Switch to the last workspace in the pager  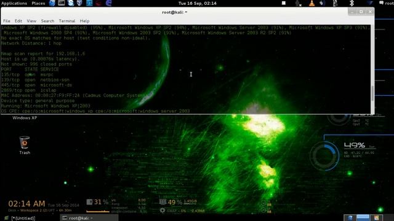376,218
